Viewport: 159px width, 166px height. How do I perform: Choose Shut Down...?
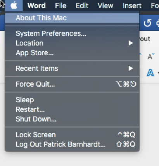pos(72,119)
